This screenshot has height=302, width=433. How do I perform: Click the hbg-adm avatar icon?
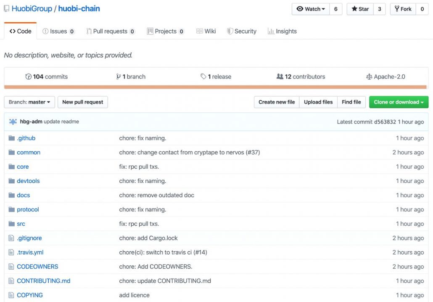tap(13, 122)
